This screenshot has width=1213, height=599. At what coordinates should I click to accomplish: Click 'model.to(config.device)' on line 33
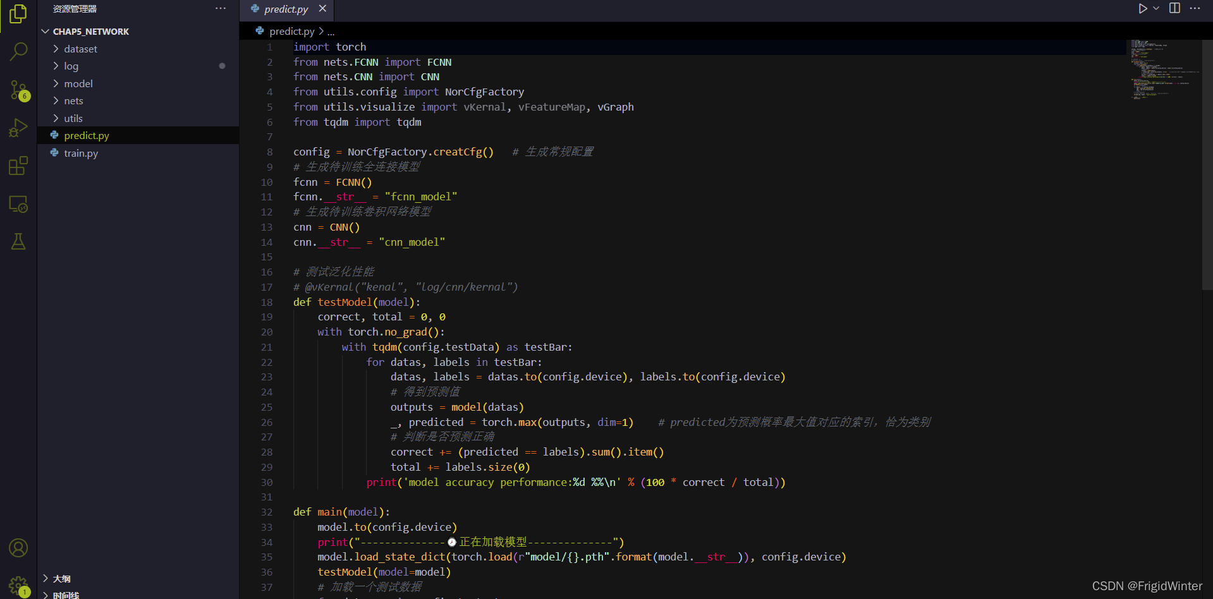point(387,527)
